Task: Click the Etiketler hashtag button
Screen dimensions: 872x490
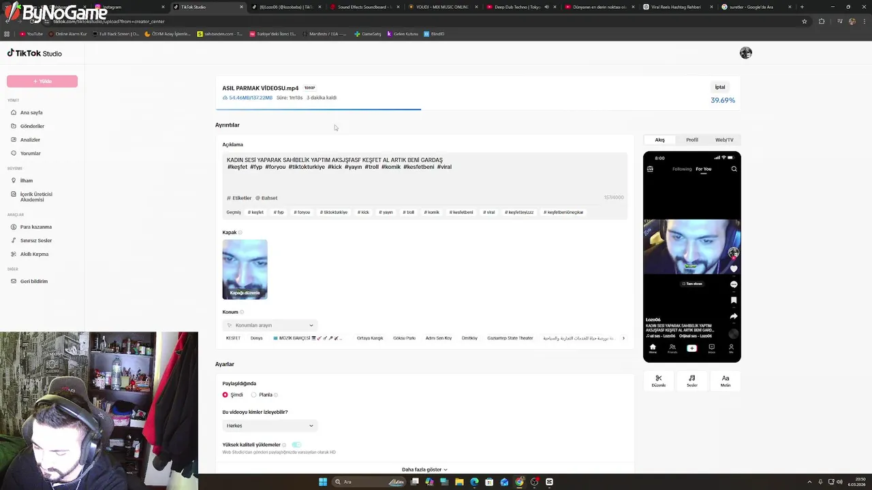Action: tap(239, 198)
